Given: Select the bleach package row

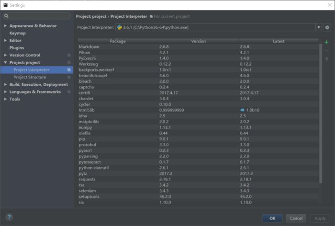Looking at the screenshot, I should point(198,81).
